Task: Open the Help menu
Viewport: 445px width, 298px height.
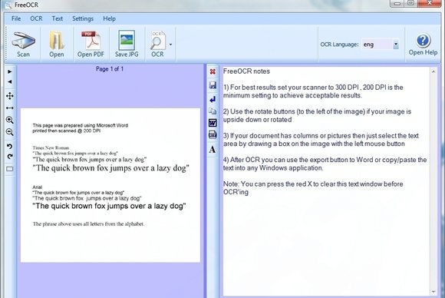Action: [x=109, y=18]
